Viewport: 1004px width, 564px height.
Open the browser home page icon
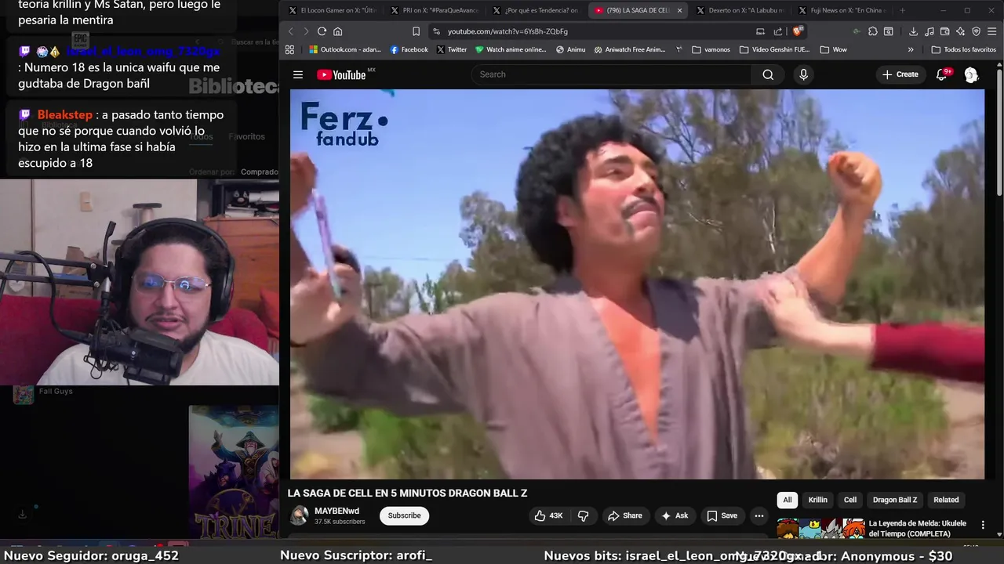pyautogui.click(x=338, y=31)
